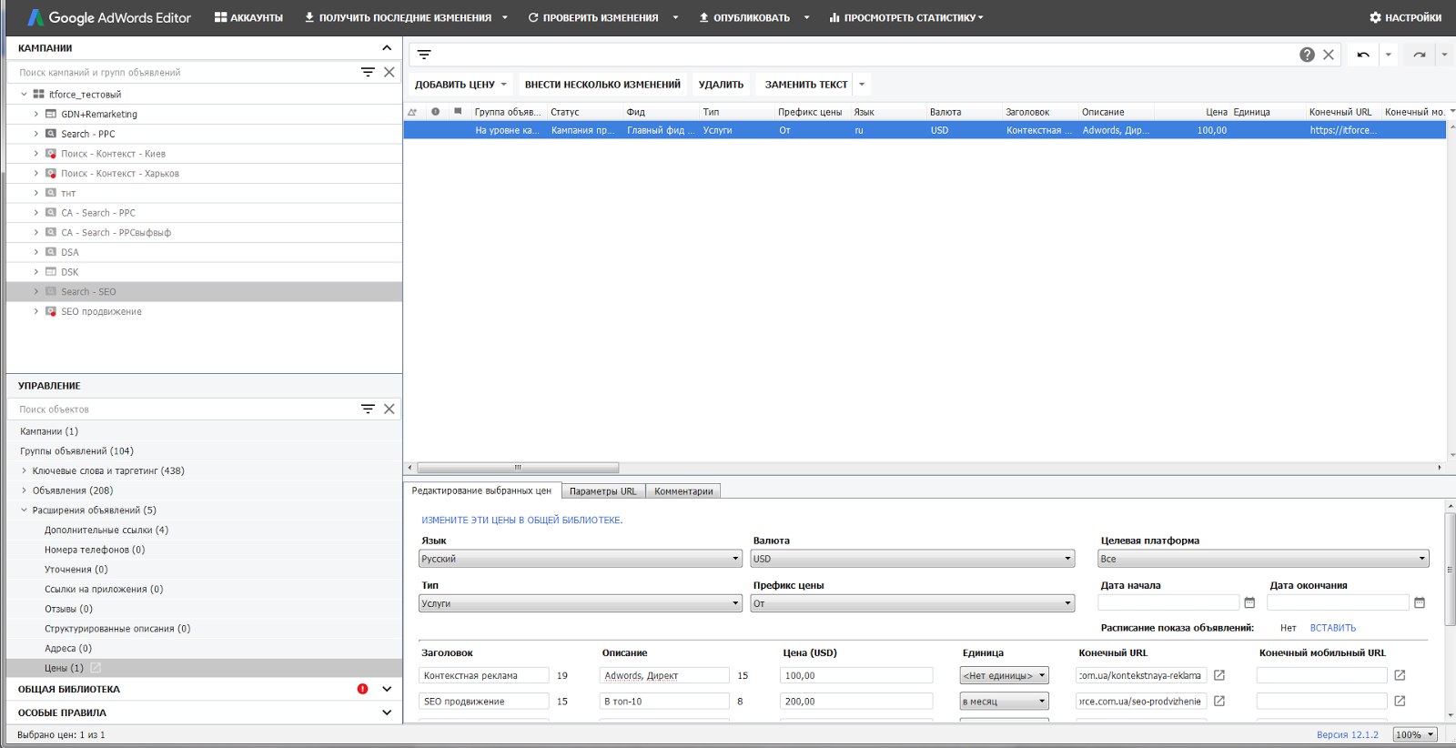Click the Удалить button
Viewport: 1456px width, 748px height.
[721, 85]
